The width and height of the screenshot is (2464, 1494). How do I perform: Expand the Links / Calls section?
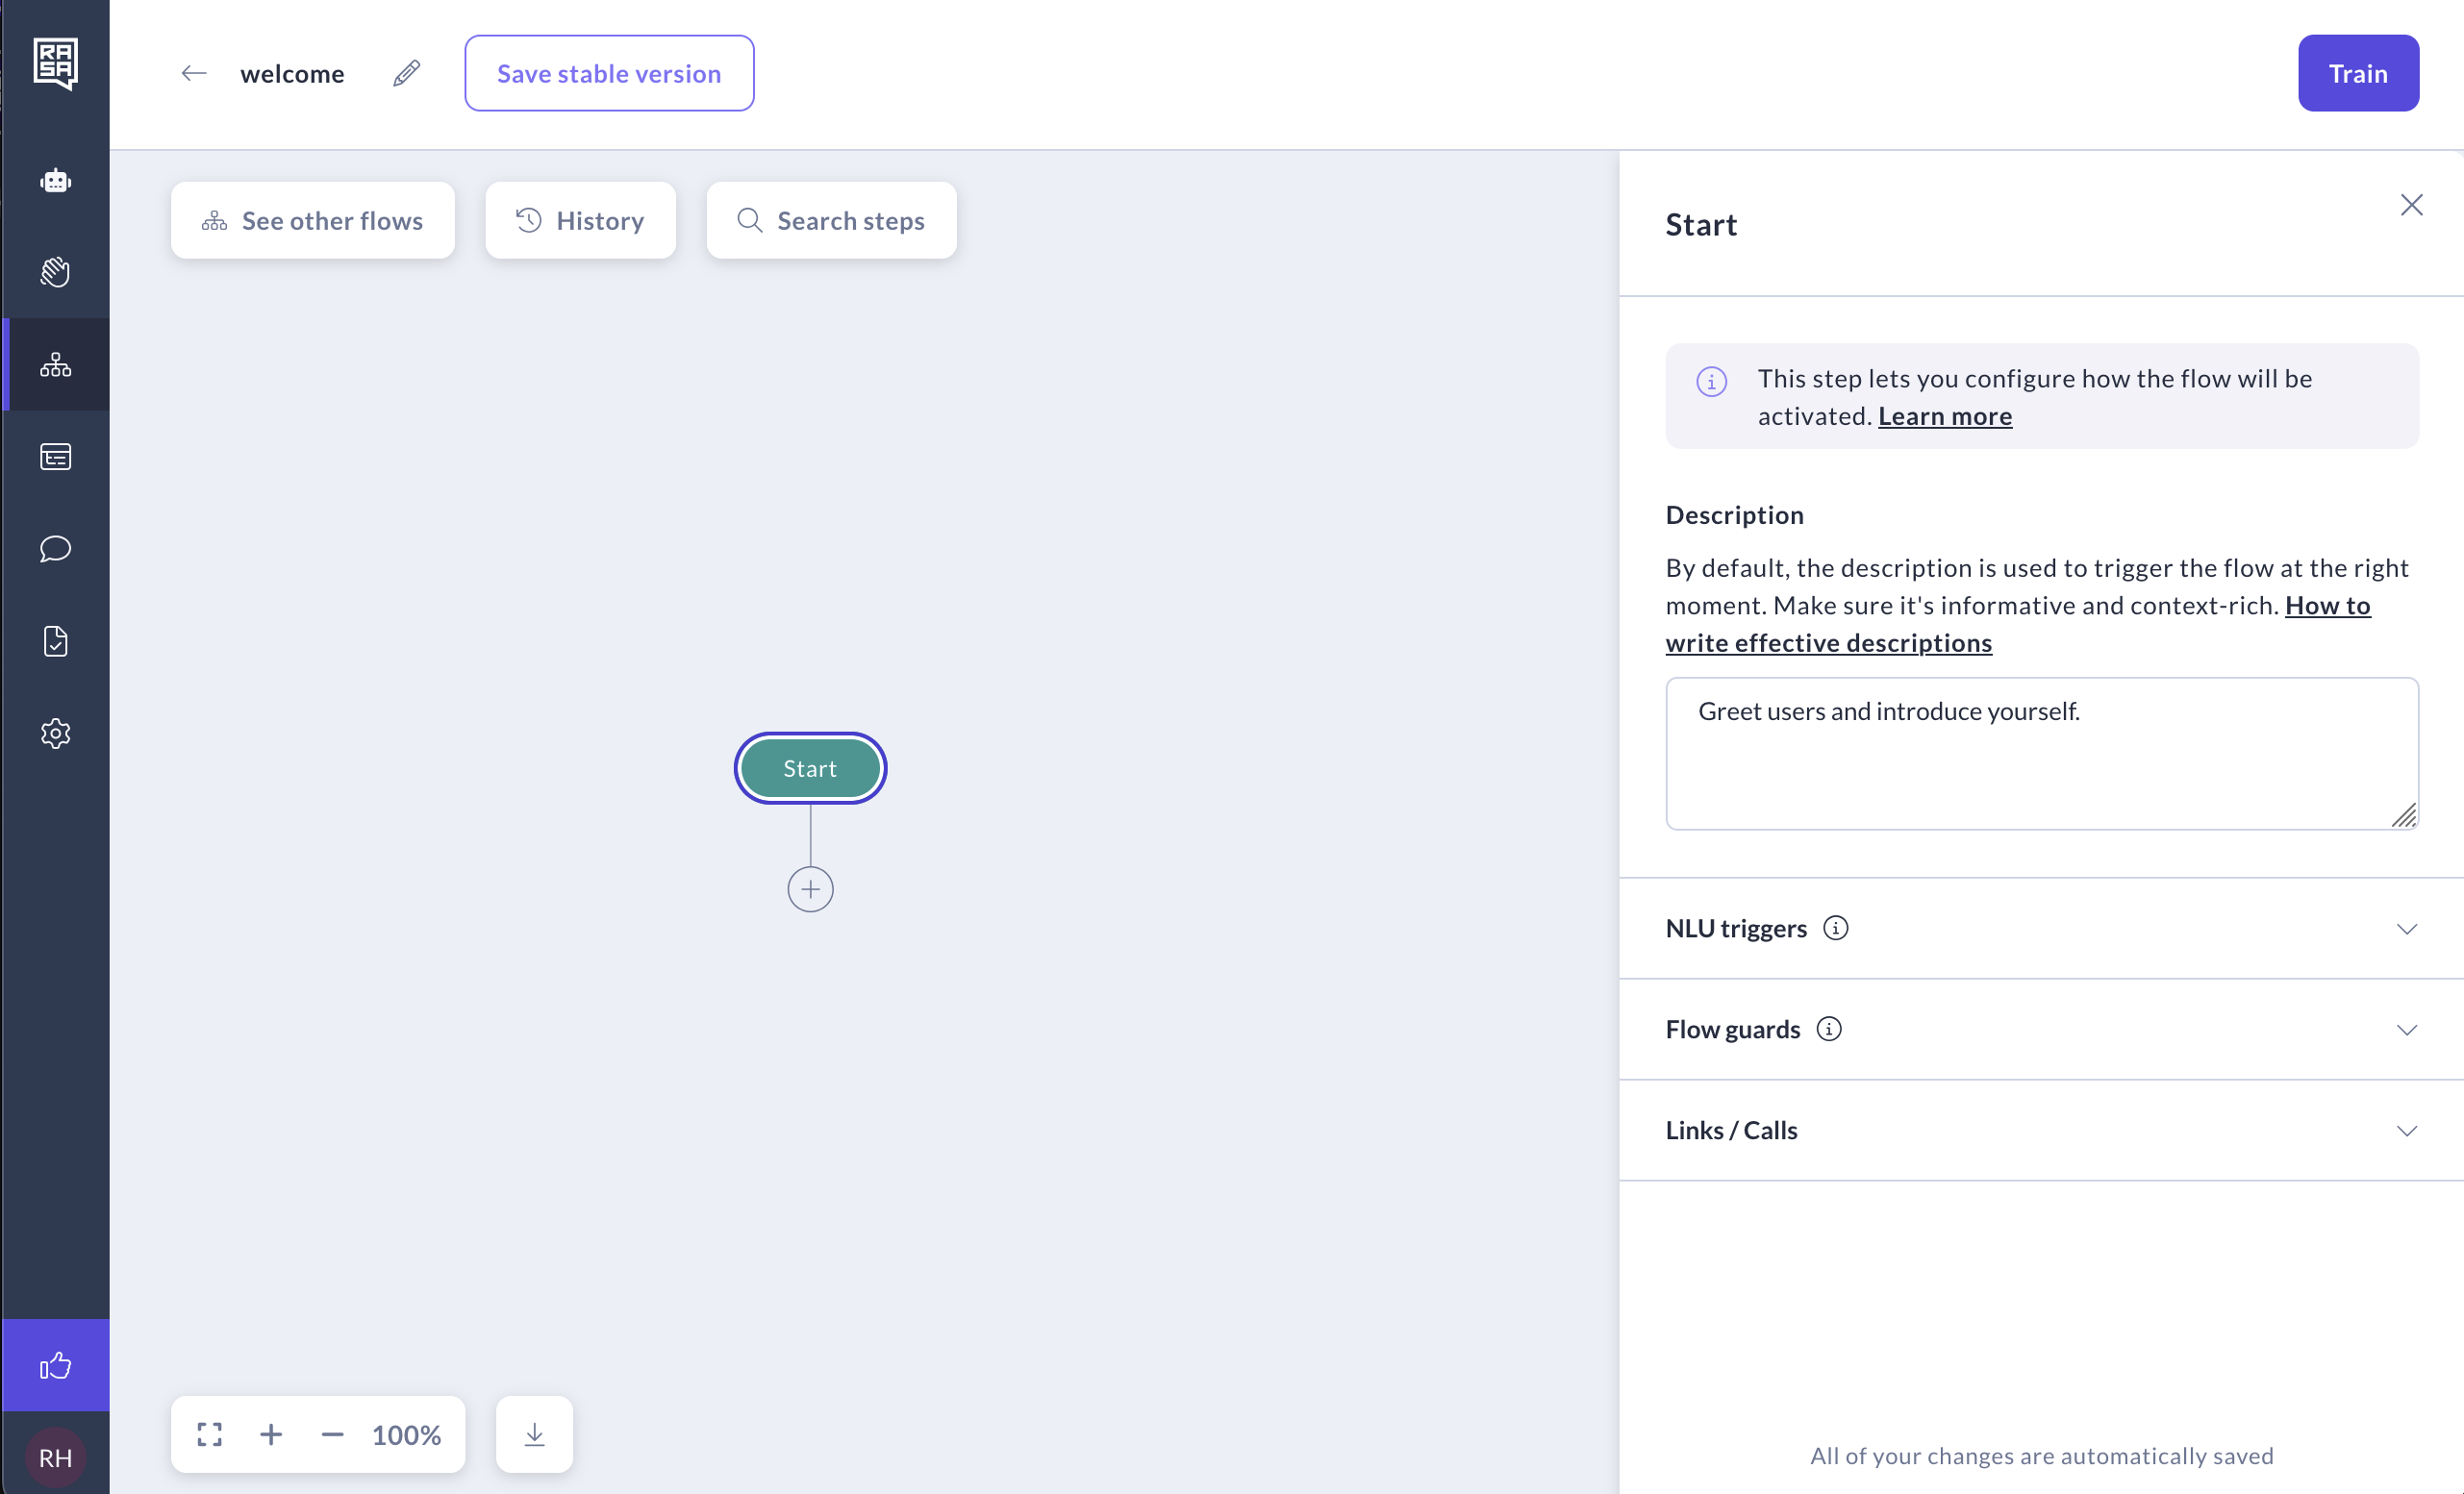point(2041,1131)
